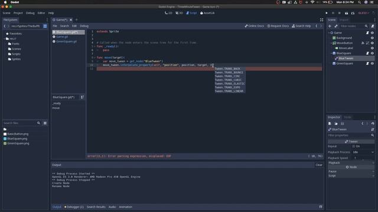Image resolution: width=378 pixels, height=212 pixels.
Task: Select GreenSquare.gd in script list
Action: 66,41
